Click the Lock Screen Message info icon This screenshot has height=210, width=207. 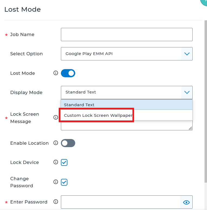click(x=56, y=117)
